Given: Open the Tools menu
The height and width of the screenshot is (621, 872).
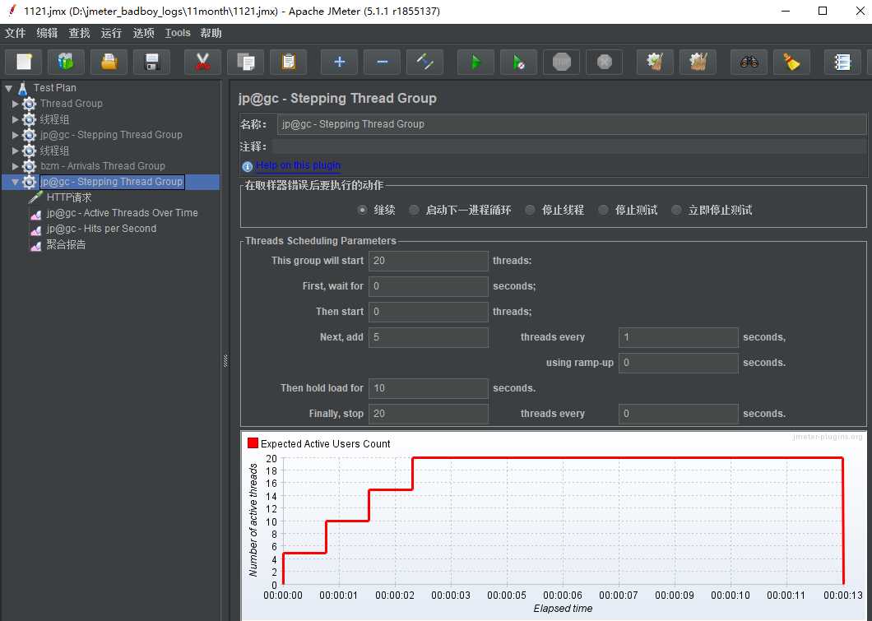Looking at the screenshot, I should pyautogui.click(x=178, y=34).
